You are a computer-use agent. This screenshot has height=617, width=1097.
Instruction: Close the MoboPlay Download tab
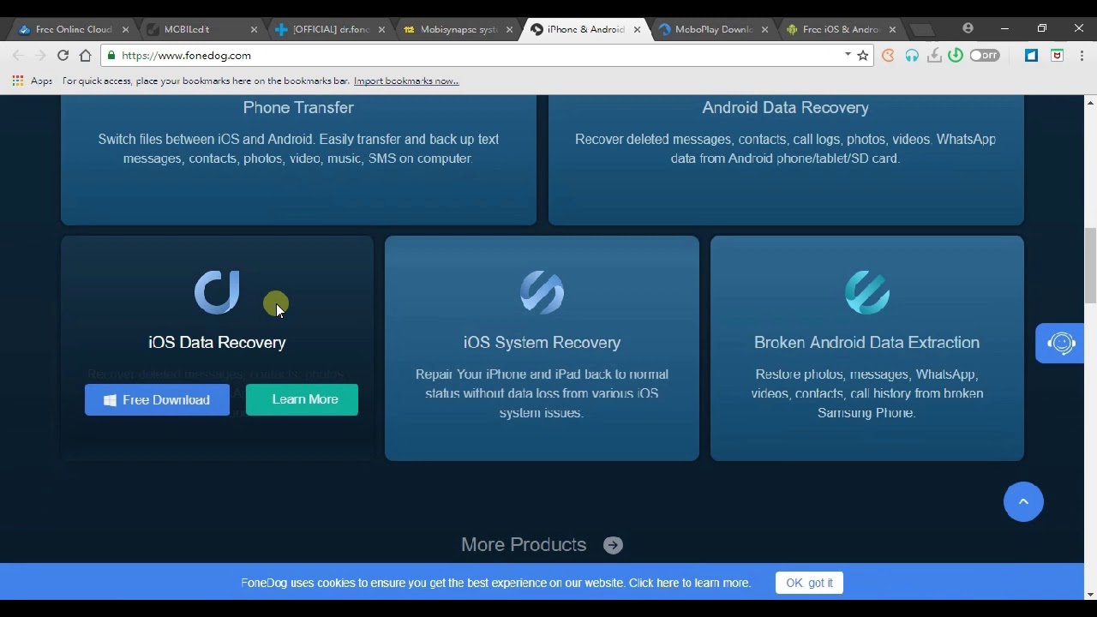pyautogui.click(x=764, y=29)
